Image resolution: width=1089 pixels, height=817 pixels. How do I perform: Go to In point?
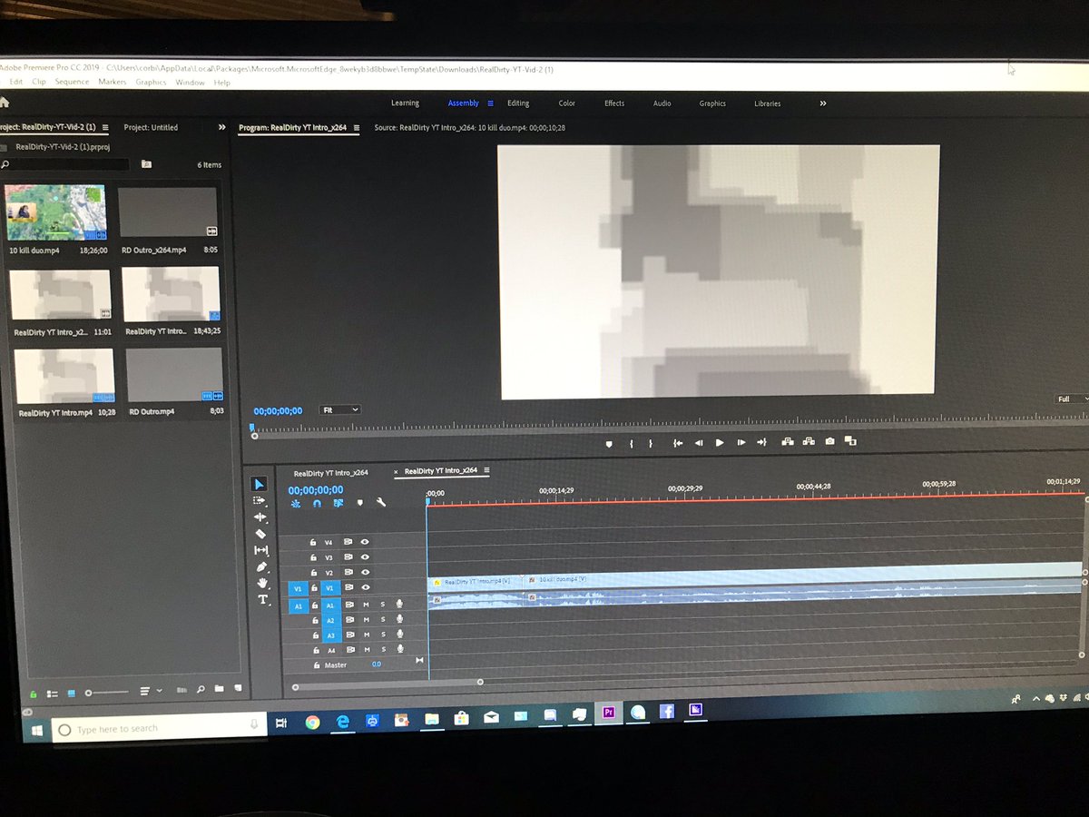(x=677, y=443)
